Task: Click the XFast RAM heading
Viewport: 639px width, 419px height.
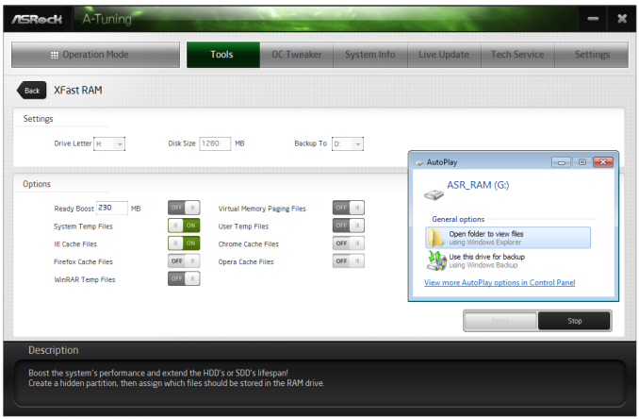Action: point(78,91)
